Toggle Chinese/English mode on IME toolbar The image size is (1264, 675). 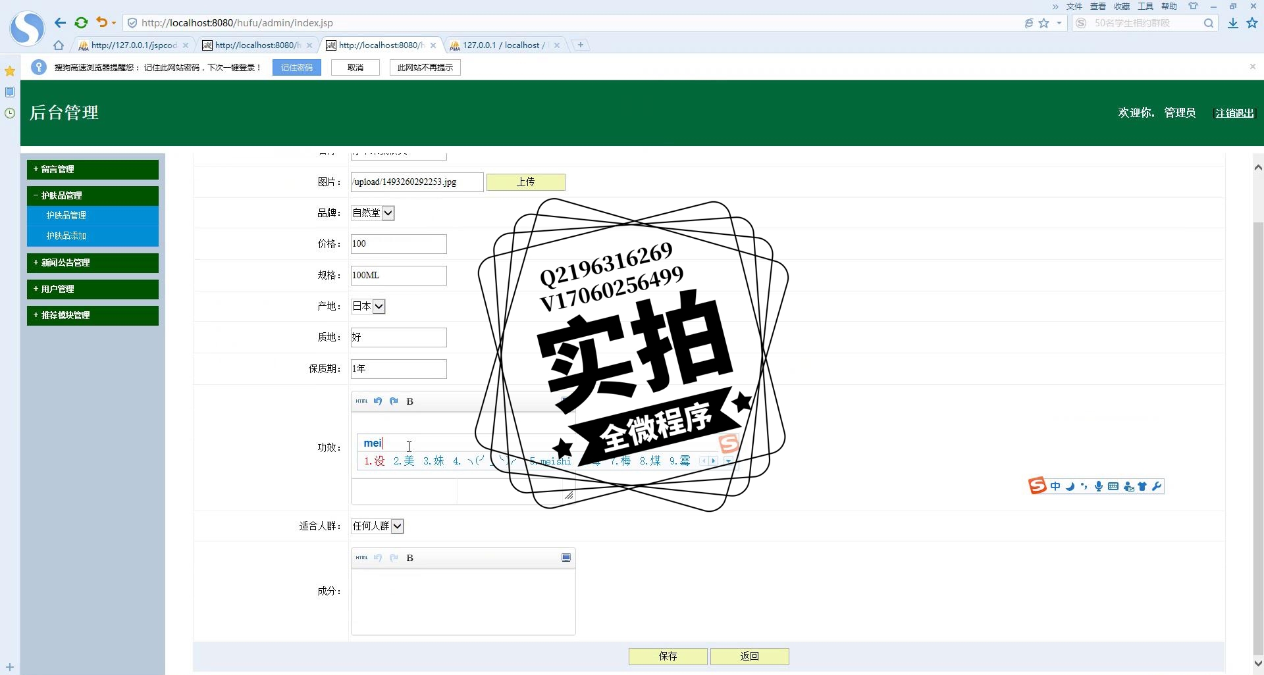(1055, 486)
